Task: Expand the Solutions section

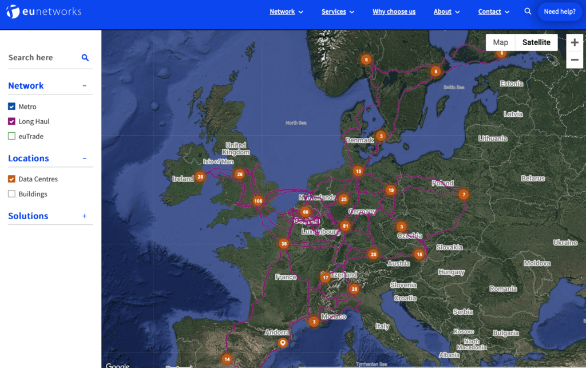Action: (85, 216)
